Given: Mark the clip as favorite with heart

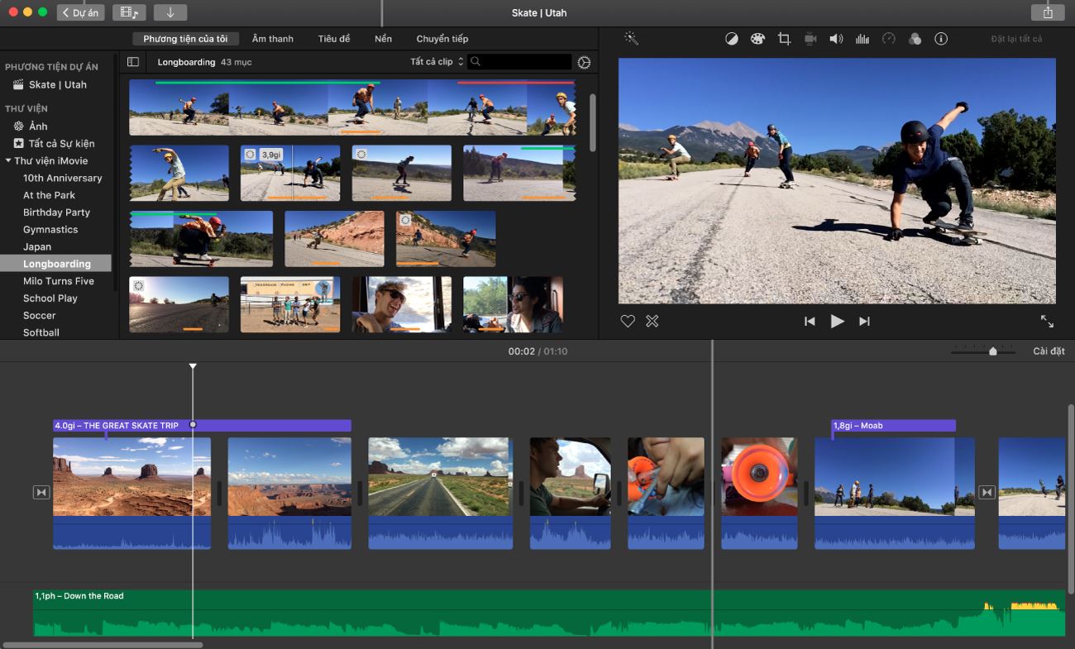Looking at the screenshot, I should 628,321.
